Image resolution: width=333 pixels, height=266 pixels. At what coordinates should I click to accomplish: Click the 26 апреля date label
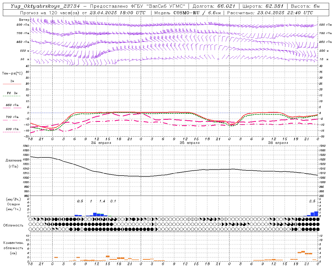click(278, 143)
